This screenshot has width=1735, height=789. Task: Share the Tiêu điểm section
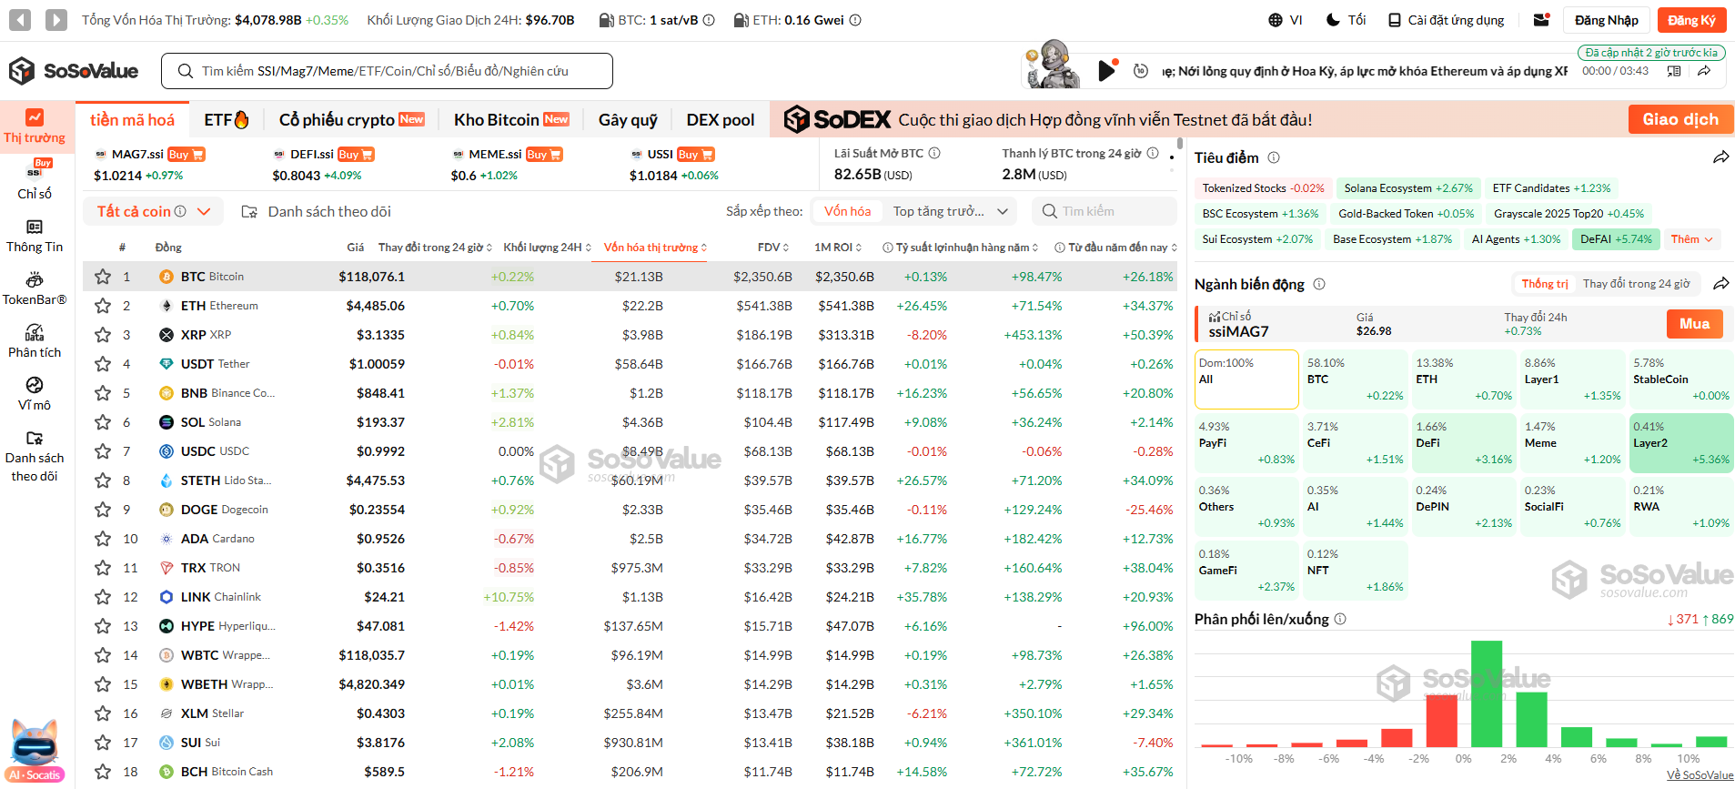click(1720, 157)
